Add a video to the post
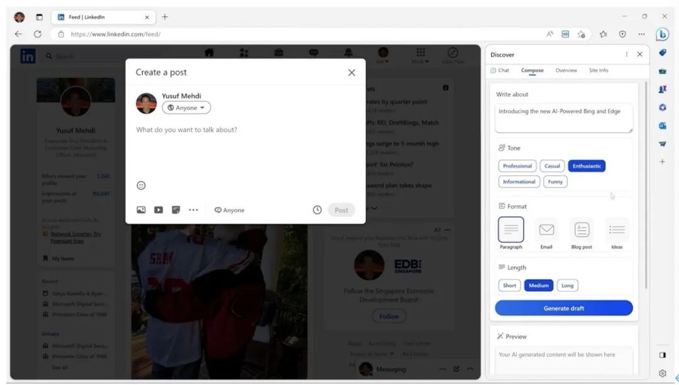Screen dimensions: 679x385 coord(158,210)
